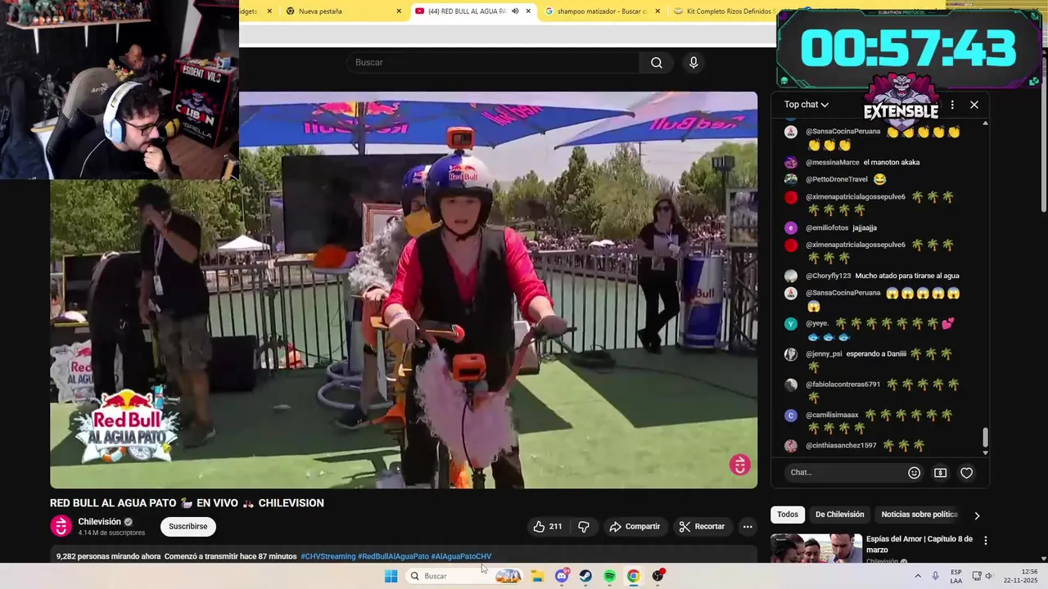The height and width of the screenshot is (589, 1048).
Task: Click the video title RED BULL AL AGUA PATO
Action: point(187,503)
